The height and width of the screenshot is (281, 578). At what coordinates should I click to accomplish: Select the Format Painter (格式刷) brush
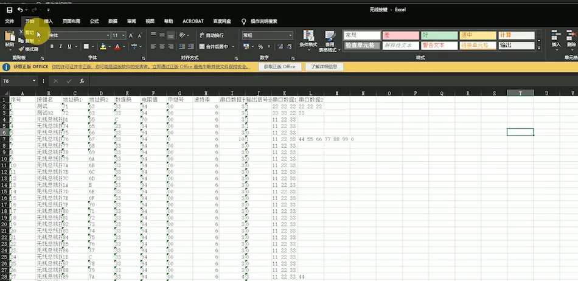[x=29, y=49]
